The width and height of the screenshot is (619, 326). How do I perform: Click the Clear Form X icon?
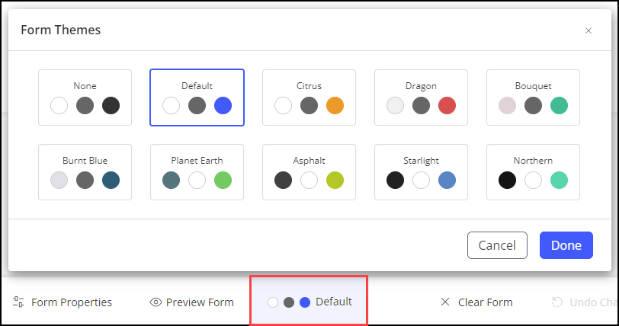tap(445, 302)
